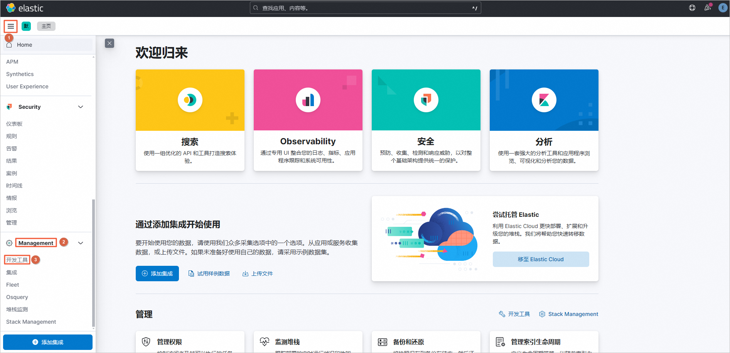Open the Stack Management link in 管理 section
This screenshot has width=730, height=353.
click(569, 314)
